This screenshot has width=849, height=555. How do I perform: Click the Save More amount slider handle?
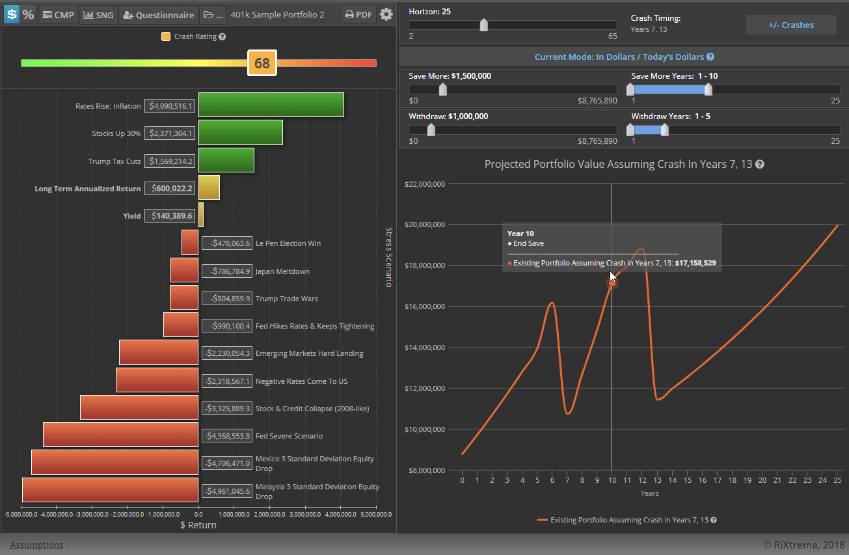click(x=443, y=89)
